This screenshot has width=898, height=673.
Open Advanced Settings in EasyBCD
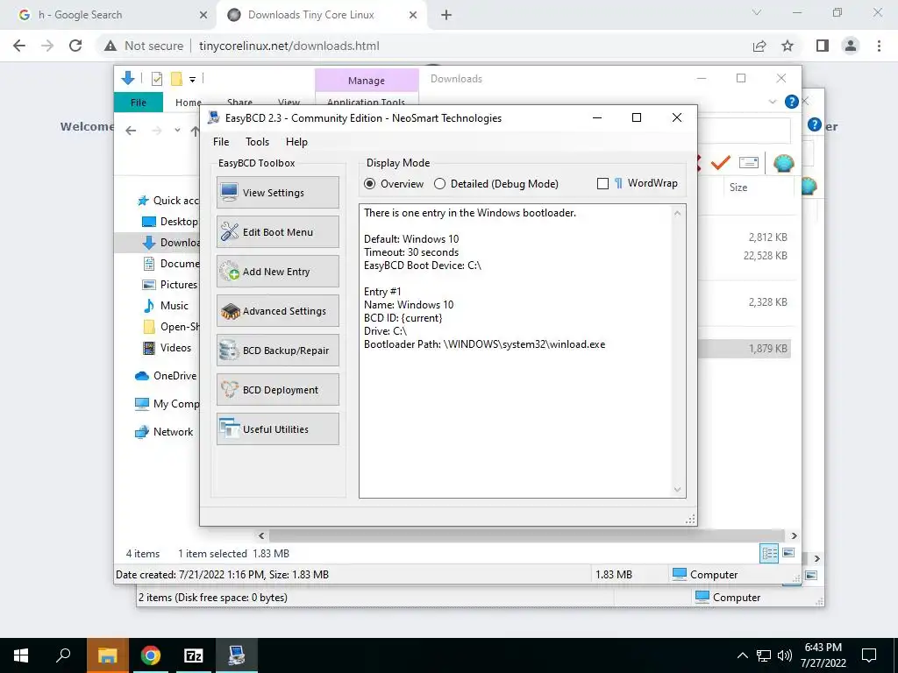click(x=278, y=311)
